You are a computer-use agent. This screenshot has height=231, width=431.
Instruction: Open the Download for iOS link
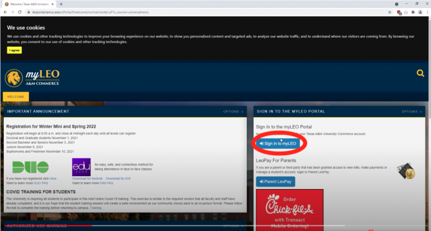point(118,179)
